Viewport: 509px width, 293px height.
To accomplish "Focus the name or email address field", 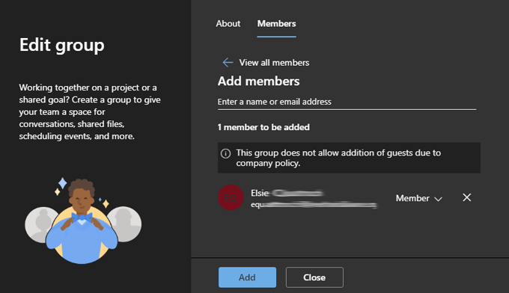I will (x=347, y=102).
